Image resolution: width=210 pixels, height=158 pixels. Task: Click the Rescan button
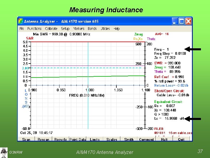pos(43,139)
